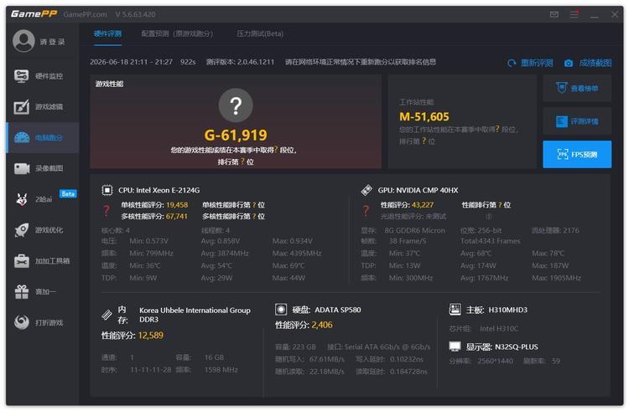Click the Beta badge next to 2哈ai
Screen dimensions: 629x411
(68, 193)
